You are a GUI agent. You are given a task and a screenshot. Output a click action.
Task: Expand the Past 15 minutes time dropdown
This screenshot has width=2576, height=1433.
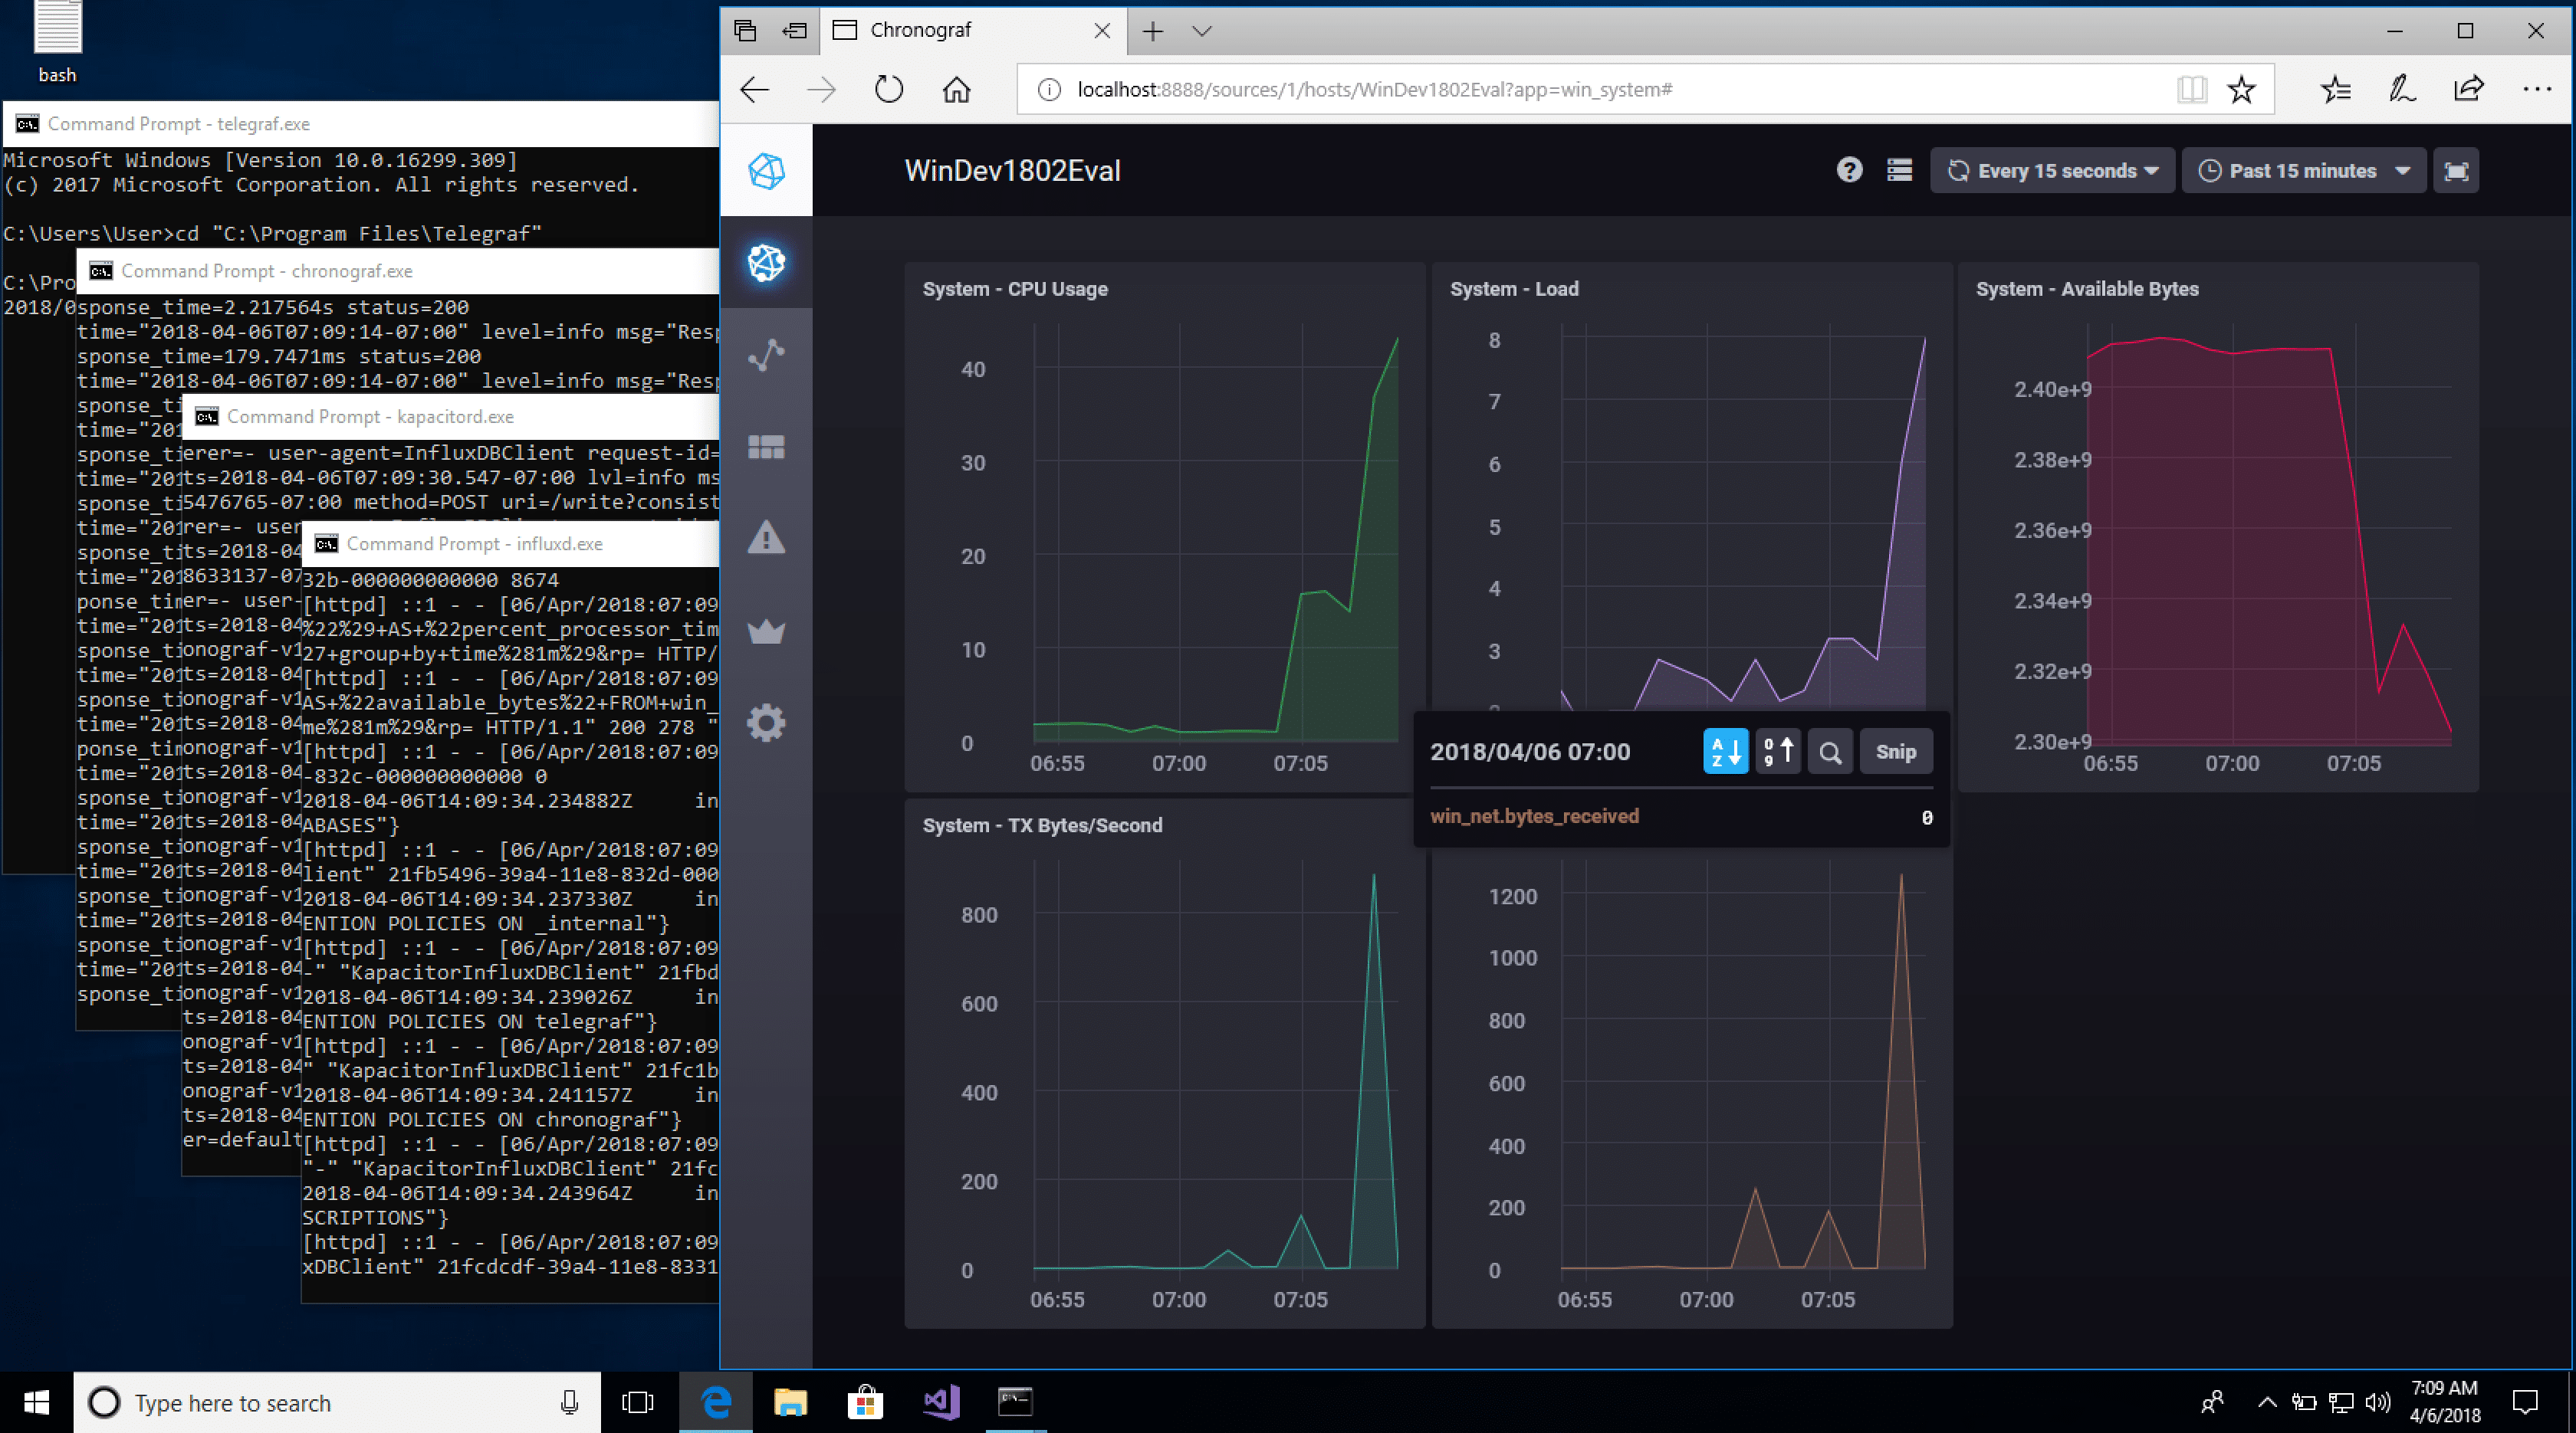coord(2302,171)
